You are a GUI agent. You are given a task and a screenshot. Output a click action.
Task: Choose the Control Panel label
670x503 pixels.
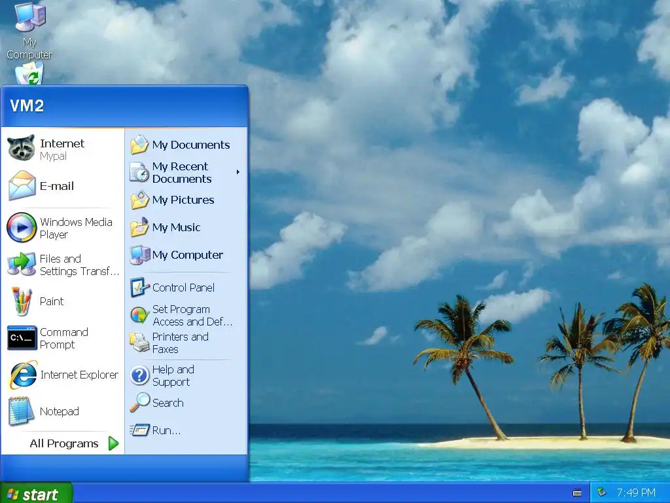click(183, 288)
